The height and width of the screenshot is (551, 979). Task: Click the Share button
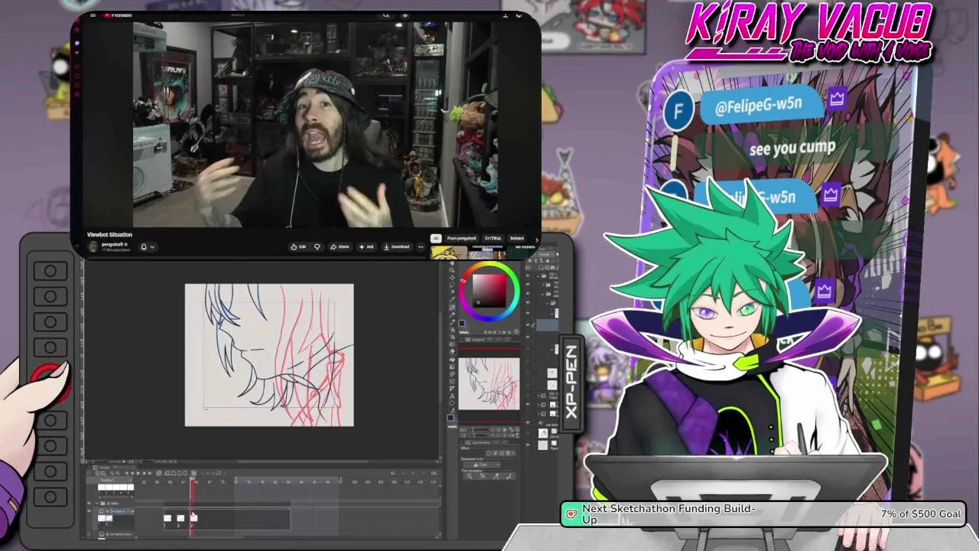coord(340,246)
